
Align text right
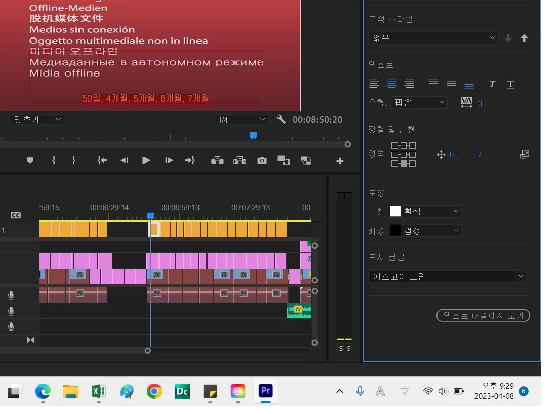[409, 84]
